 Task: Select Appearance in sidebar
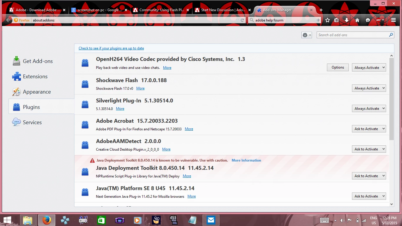[41, 92]
